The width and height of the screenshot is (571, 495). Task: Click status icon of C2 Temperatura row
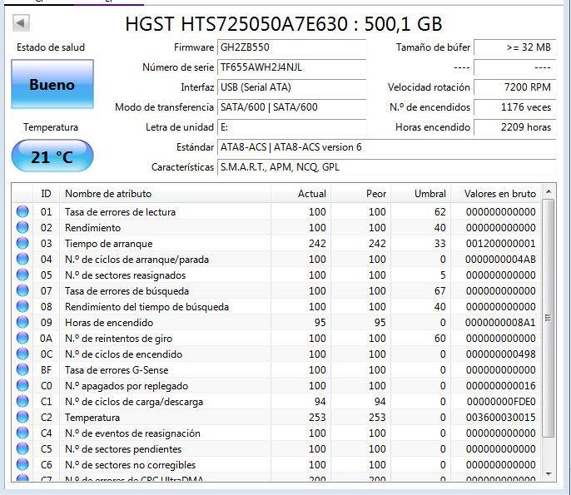[22, 417]
